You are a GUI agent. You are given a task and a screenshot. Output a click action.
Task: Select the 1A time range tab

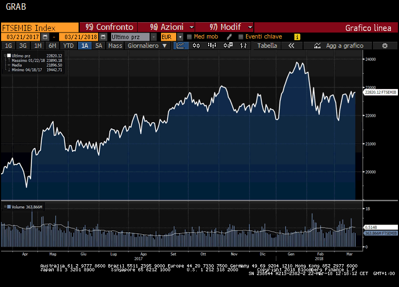(85, 46)
